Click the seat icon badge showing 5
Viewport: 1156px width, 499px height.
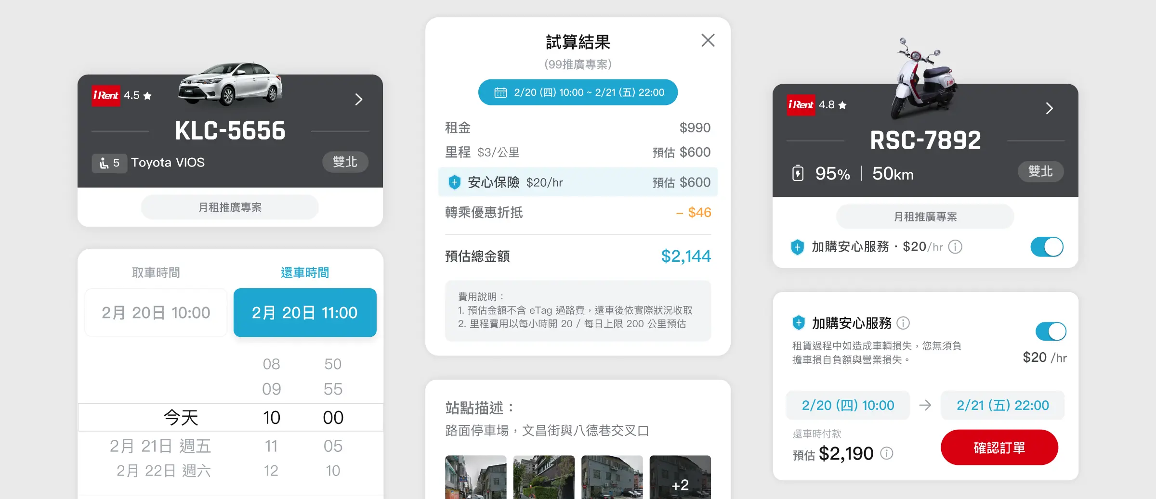109,163
